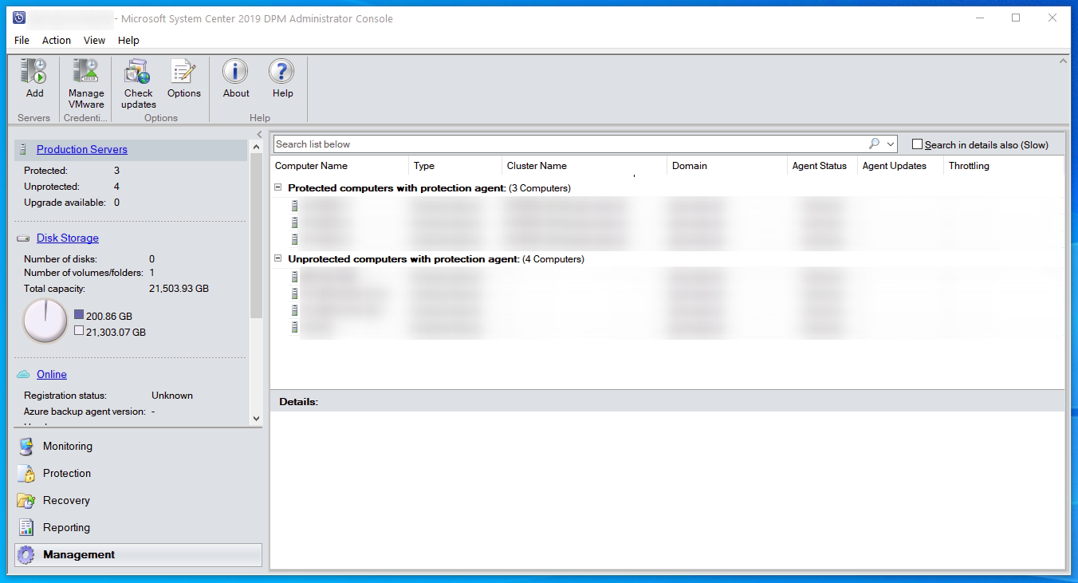Image resolution: width=1078 pixels, height=583 pixels.
Task: Open the File menu
Action: [x=22, y=40]
